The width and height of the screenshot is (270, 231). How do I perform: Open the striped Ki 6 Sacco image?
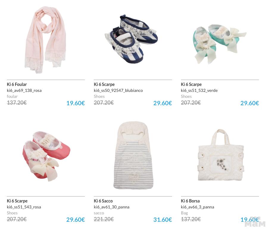click(x=133, y=155)
